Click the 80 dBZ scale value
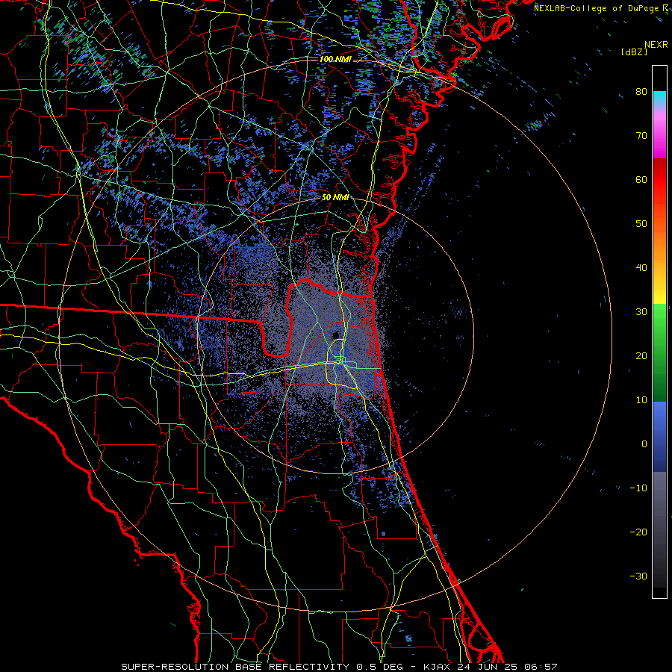The image size is (672, 672). coord(641,91)
